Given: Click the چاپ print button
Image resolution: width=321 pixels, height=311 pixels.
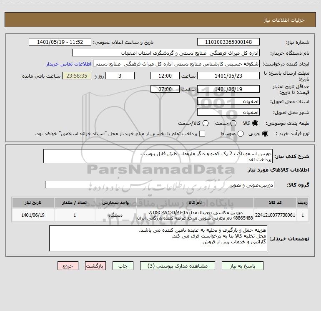Looking at the screenshot, I should pyautogui.click(x=123, y=266).
